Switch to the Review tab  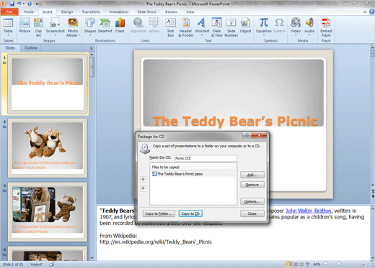[171, 11]
